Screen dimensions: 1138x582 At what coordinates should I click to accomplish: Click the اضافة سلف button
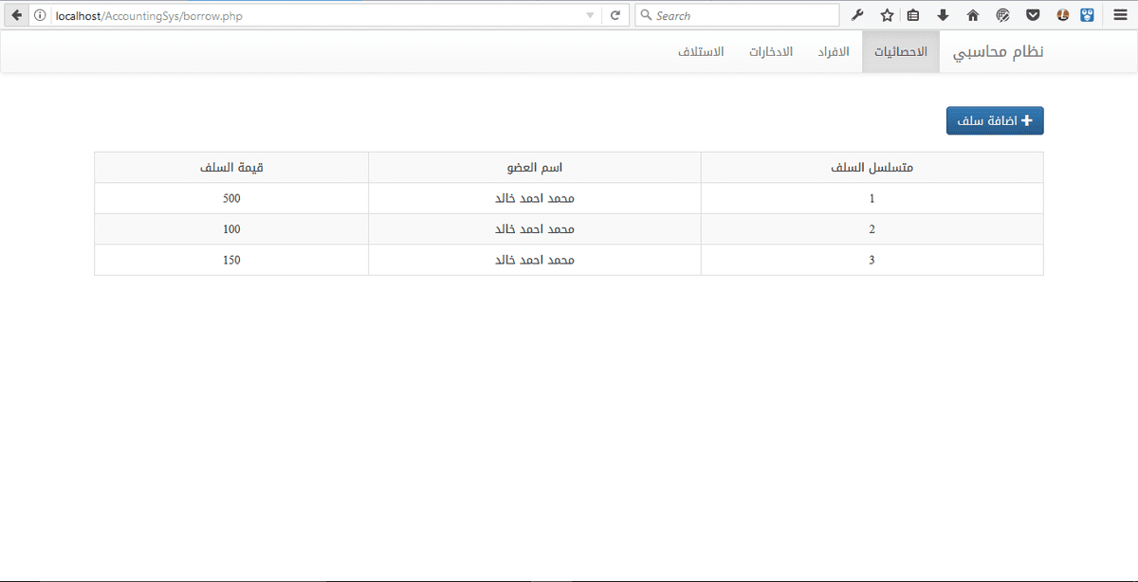[995, 120]
